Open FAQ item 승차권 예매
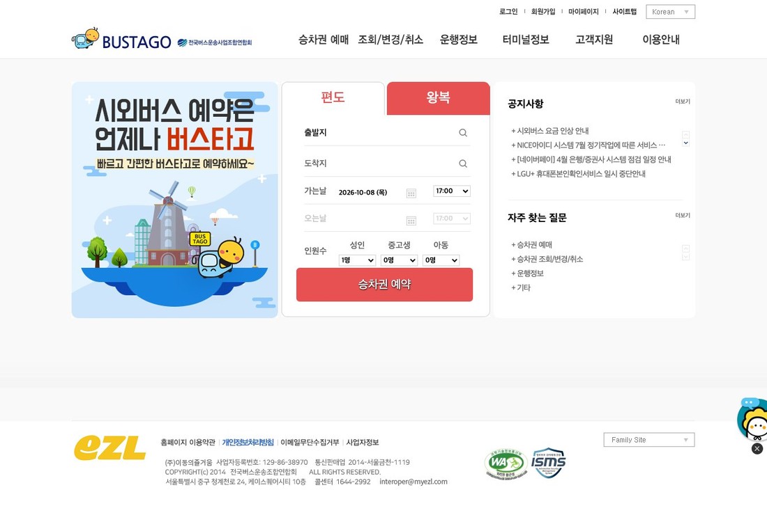Image resolution: width=767 pixels, height=515 pixels. coord(532,244)
